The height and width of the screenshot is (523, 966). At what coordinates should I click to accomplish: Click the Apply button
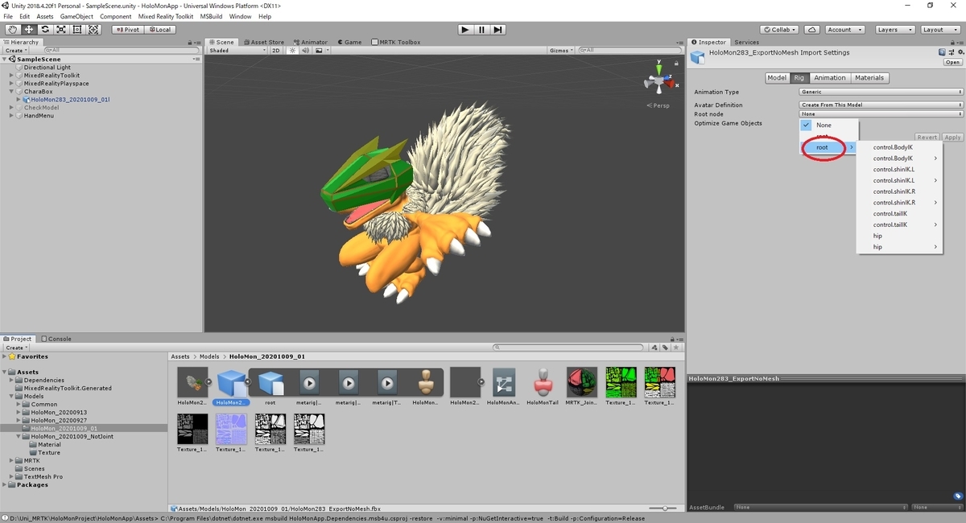click(x=953, y=138)
